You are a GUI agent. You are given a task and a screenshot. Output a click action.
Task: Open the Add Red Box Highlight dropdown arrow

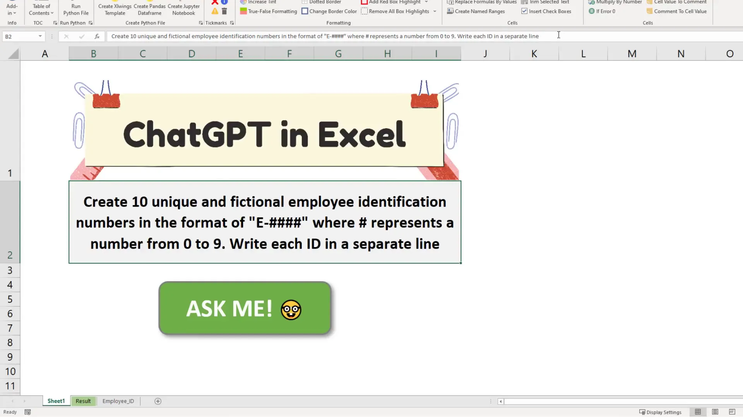coord(426,2)
